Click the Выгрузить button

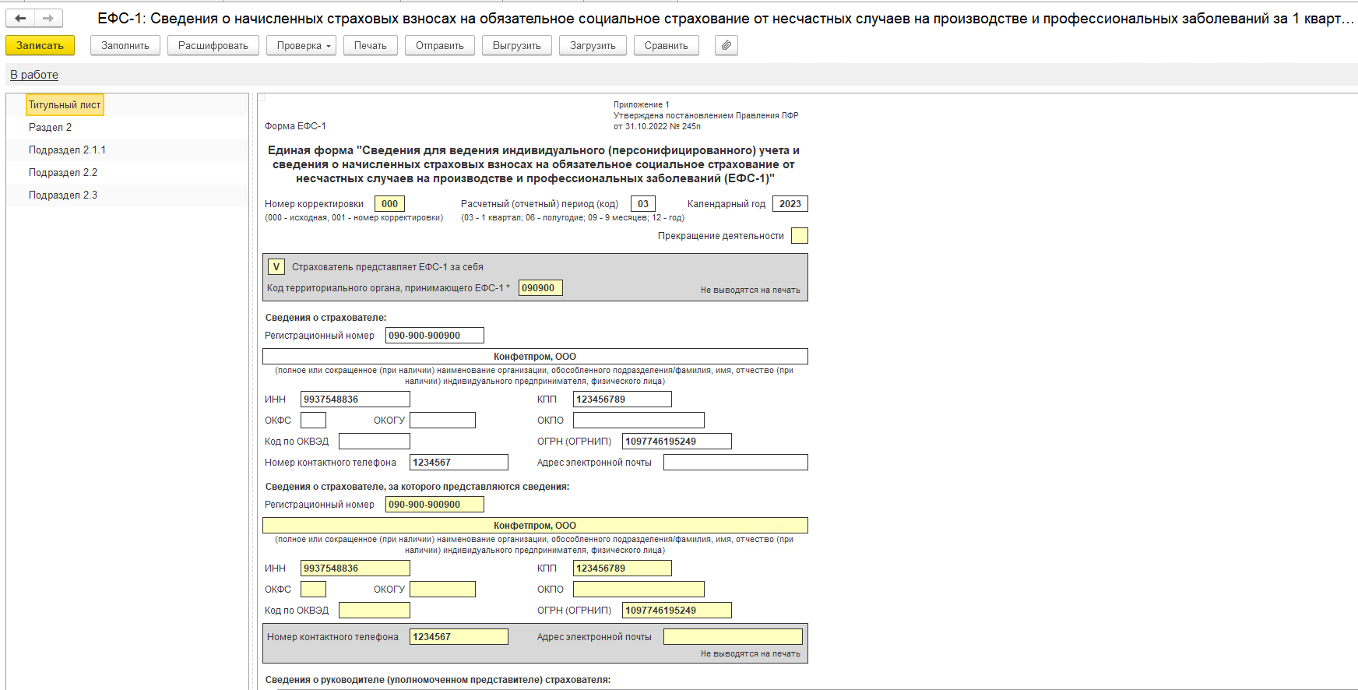(x=516, y=46)
